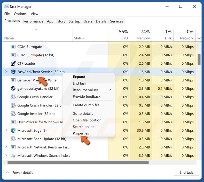The width and height of the screenshot is (204, 182).
Task: Expand Microsoft Network Realtime Inspection row
Action: pos(6,147)
